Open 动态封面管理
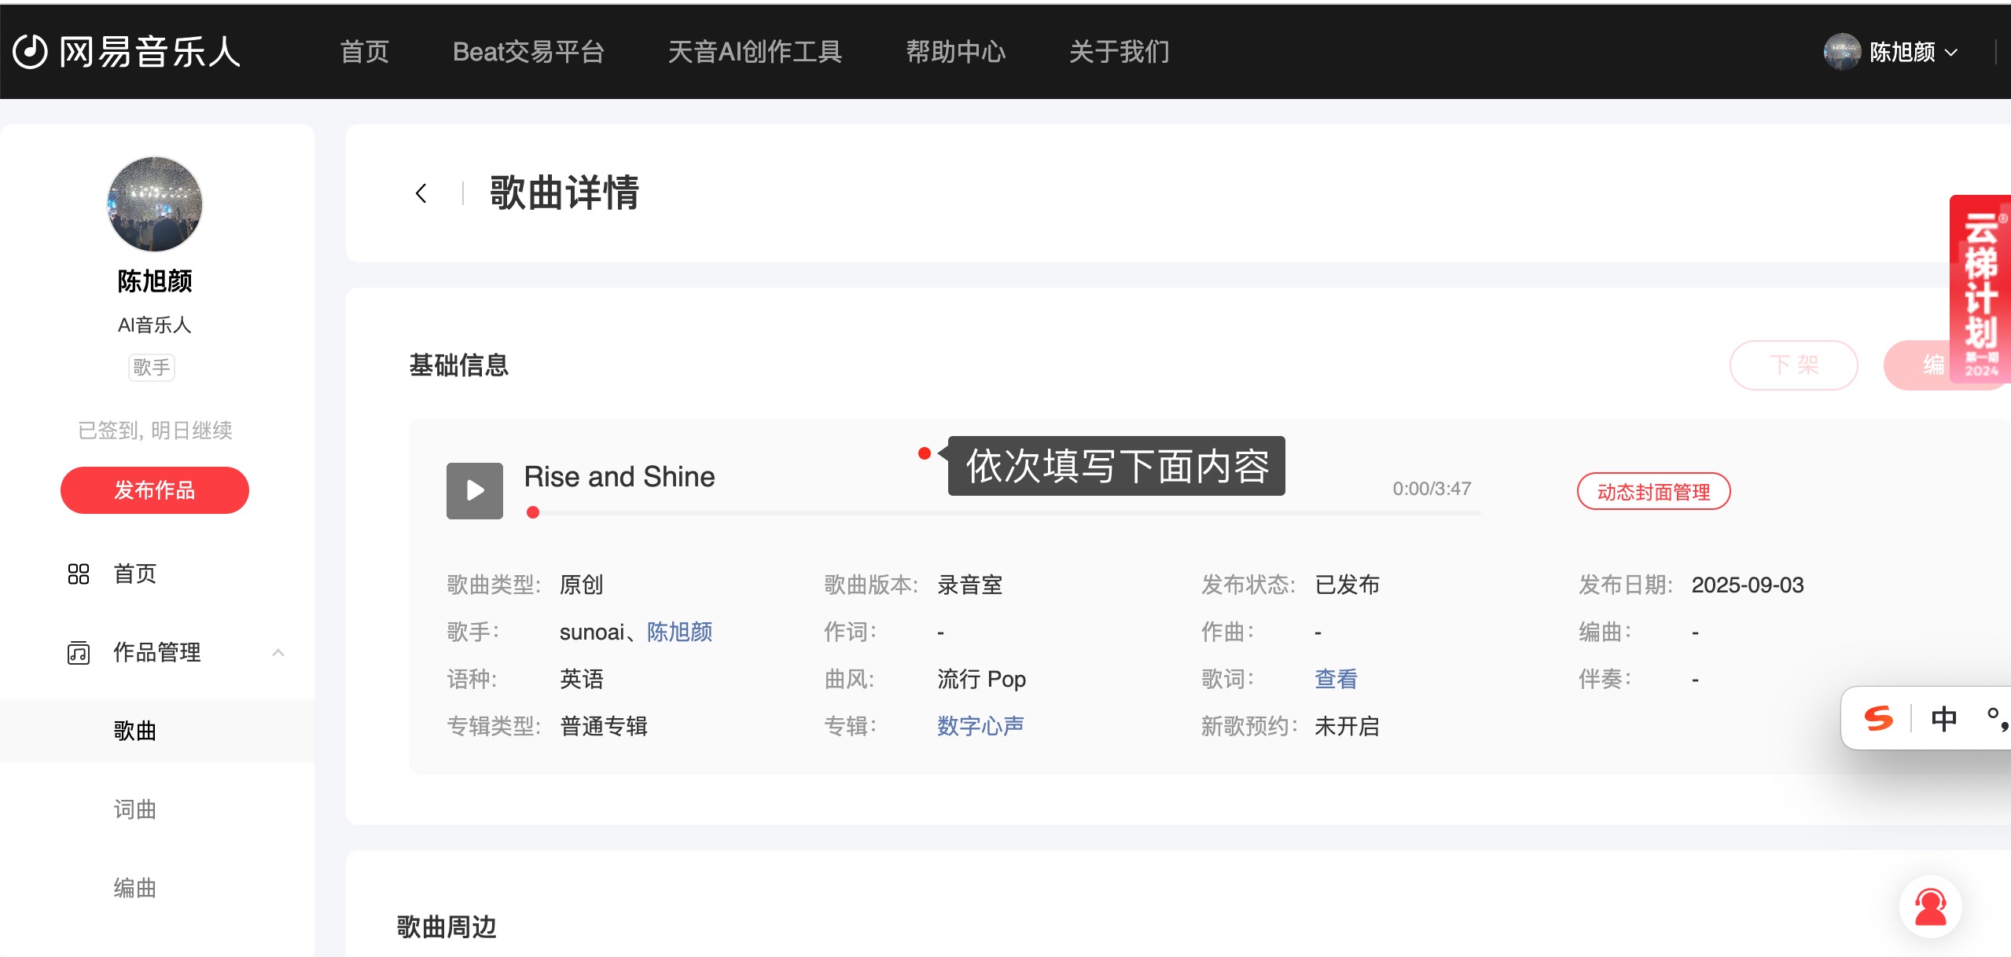Viewport: 2011px width, 957px height. (x=1653, y=492)
